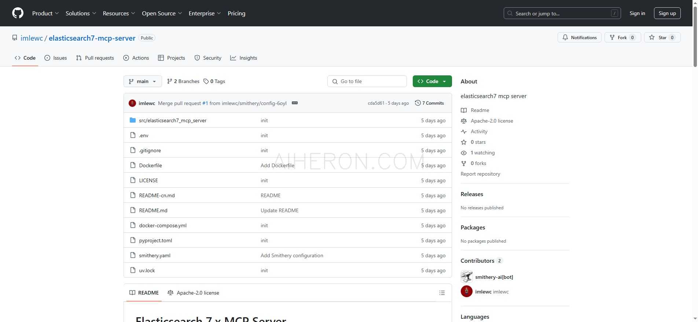The image size is (698, 322).
Task: Click the Search or jump to field
Action: [562, 13]
